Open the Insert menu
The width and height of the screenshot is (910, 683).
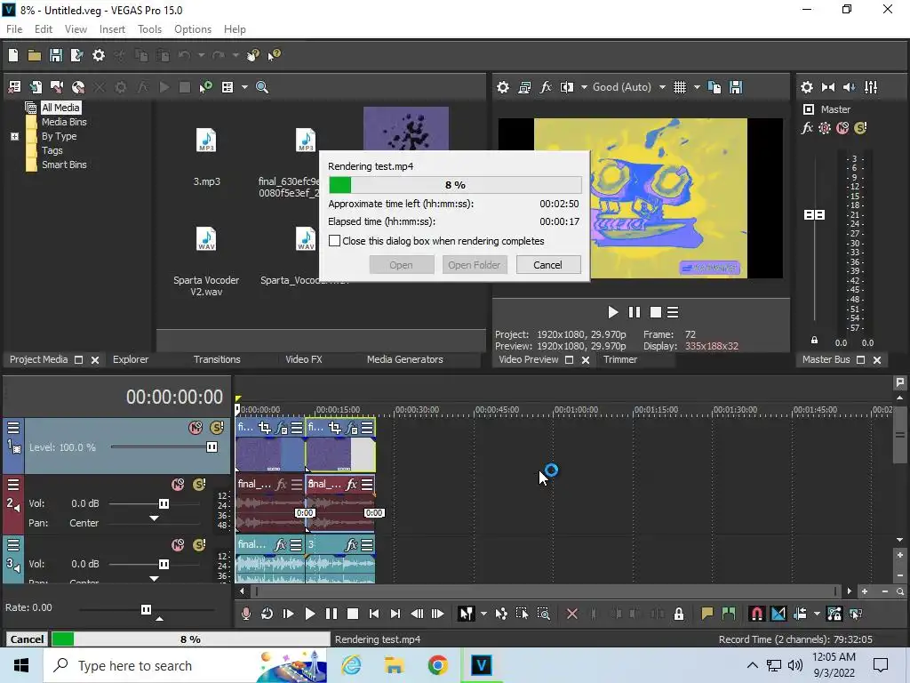(112, 29)
